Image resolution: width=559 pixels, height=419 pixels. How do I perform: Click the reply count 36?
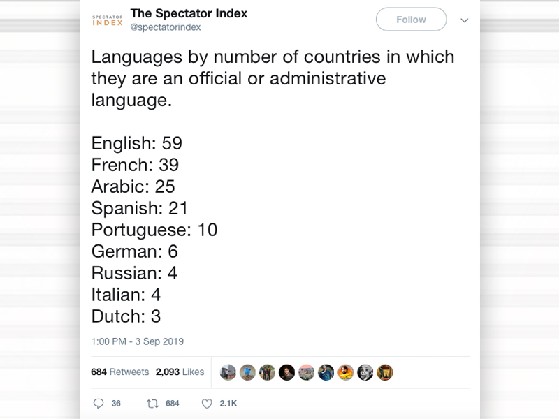(116, 404)
